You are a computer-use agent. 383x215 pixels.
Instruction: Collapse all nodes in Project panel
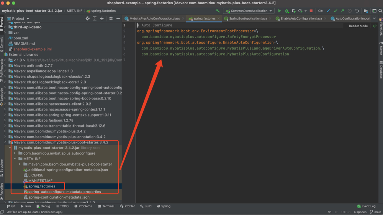(102, 18)
